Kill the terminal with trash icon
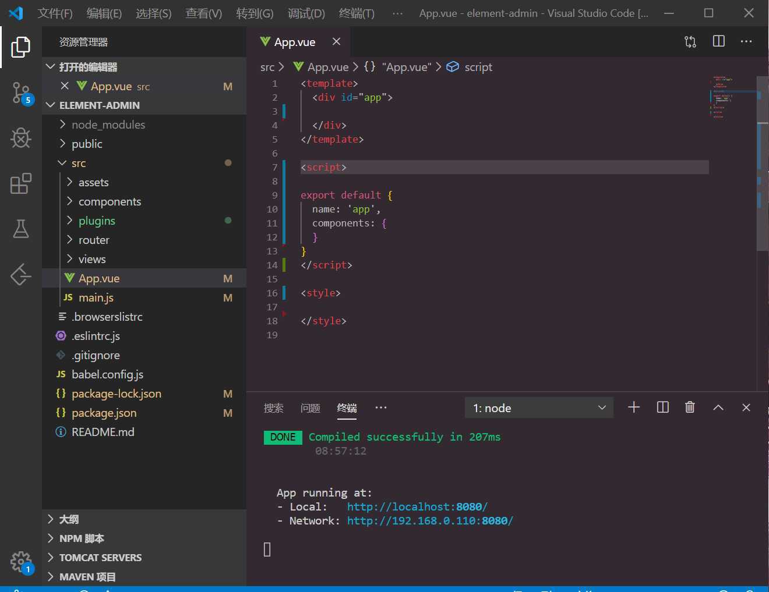The image size is (769, 592). pyautogui.click(x=690, y=407)
